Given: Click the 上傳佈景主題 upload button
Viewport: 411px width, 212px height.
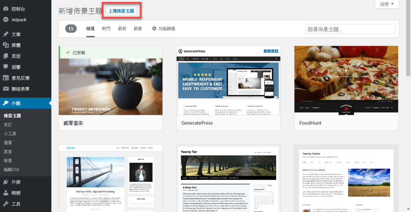Looking at the screenshot, I should (121, 11).
